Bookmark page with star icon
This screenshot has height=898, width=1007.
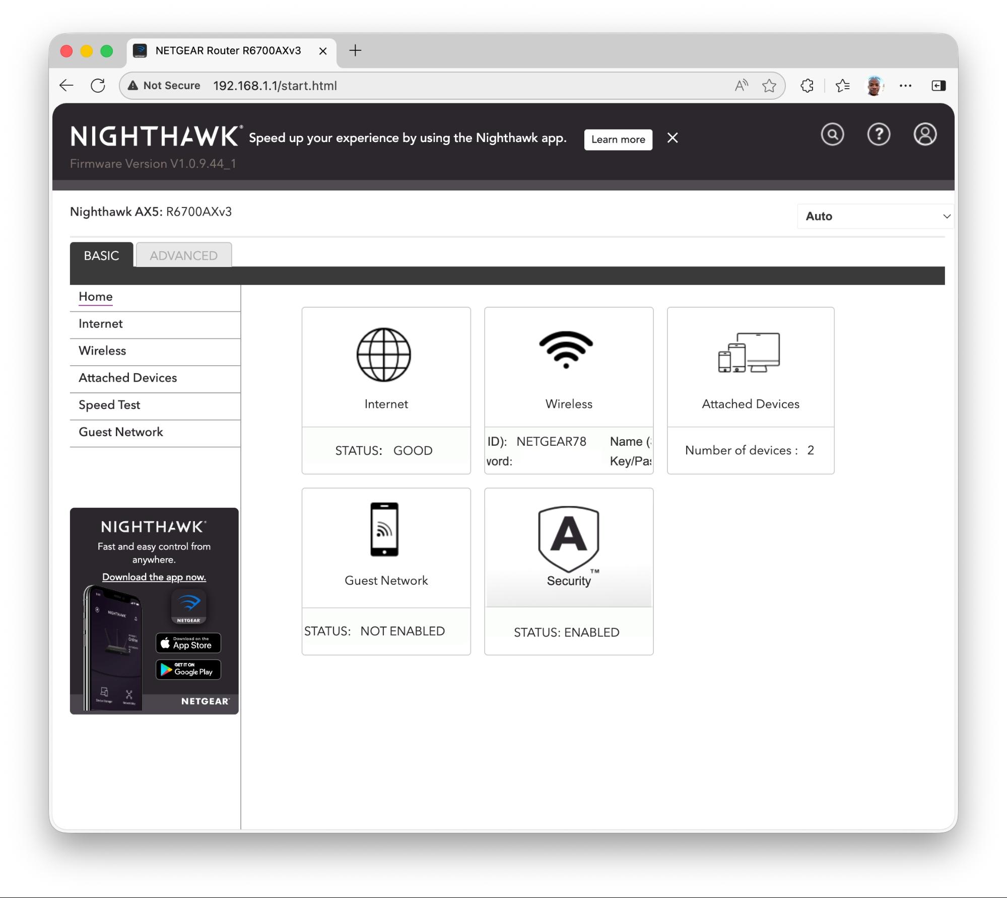coord(769,86)
